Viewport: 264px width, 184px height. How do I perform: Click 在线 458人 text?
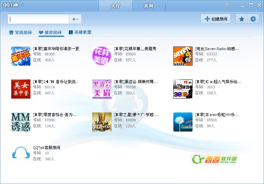44,60
